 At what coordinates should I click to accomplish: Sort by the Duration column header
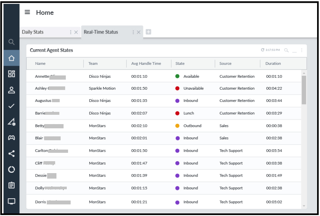point(273,64)
